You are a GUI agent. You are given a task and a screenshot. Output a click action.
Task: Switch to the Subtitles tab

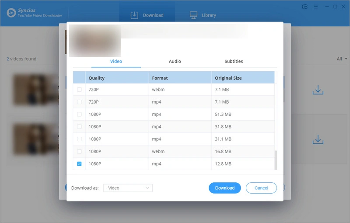pos(234,61)
